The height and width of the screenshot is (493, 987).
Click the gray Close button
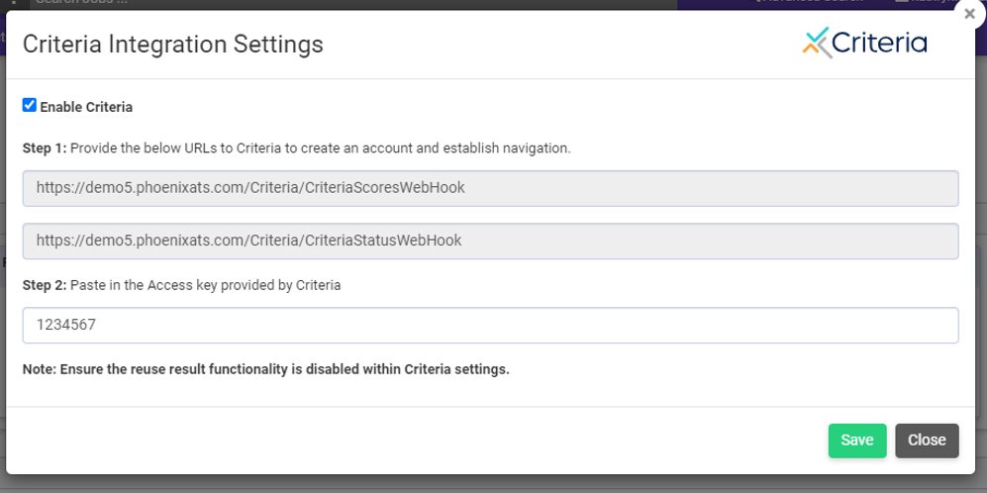[927, 441]
